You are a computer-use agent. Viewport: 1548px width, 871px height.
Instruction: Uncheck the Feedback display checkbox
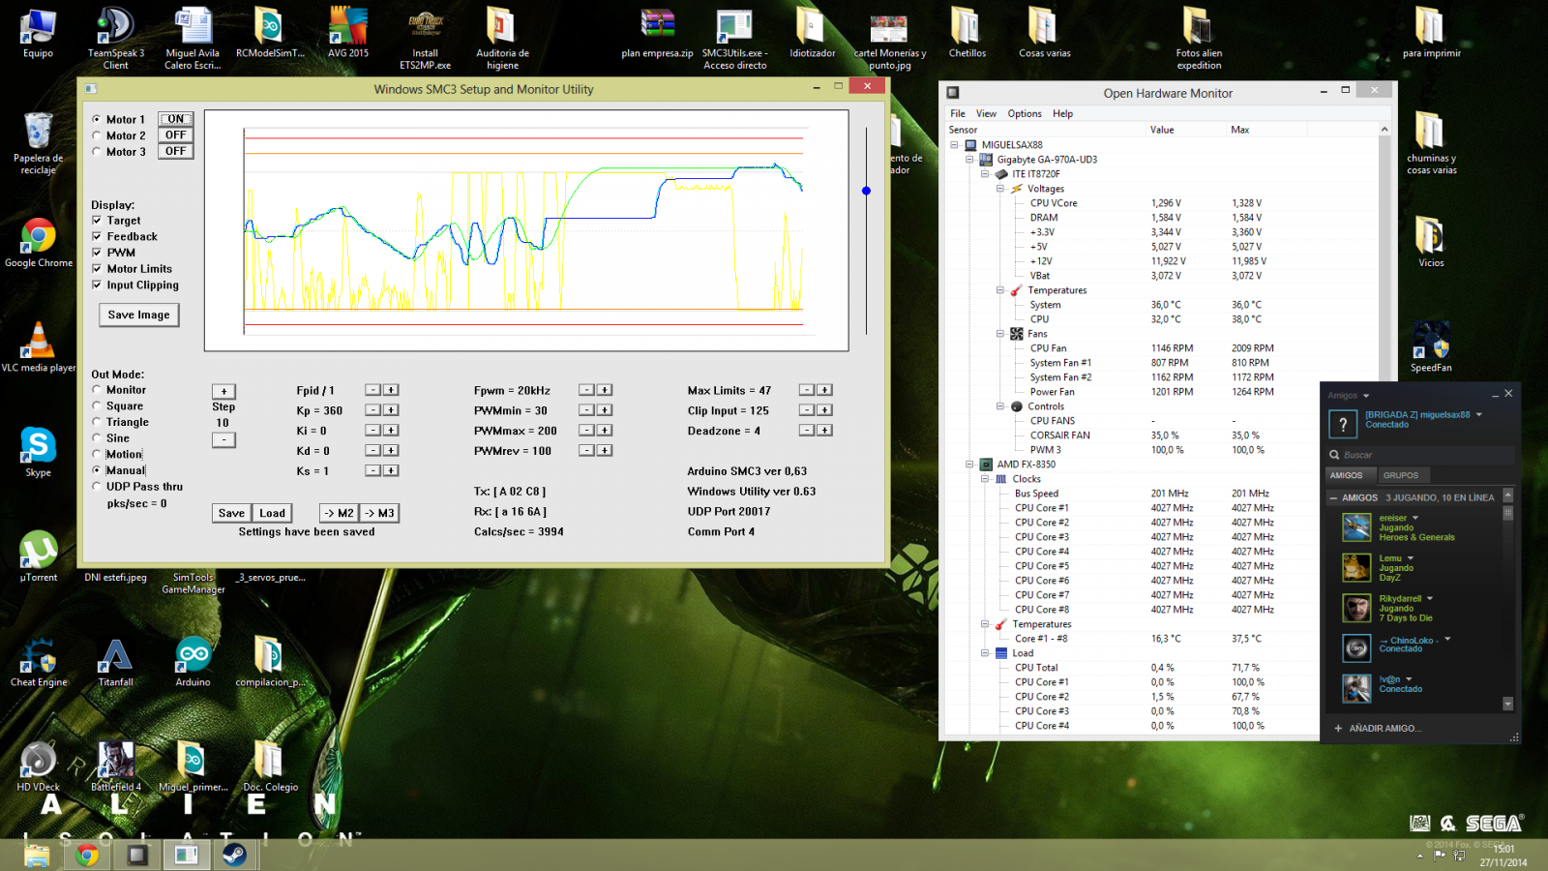(x=97, y=236)
